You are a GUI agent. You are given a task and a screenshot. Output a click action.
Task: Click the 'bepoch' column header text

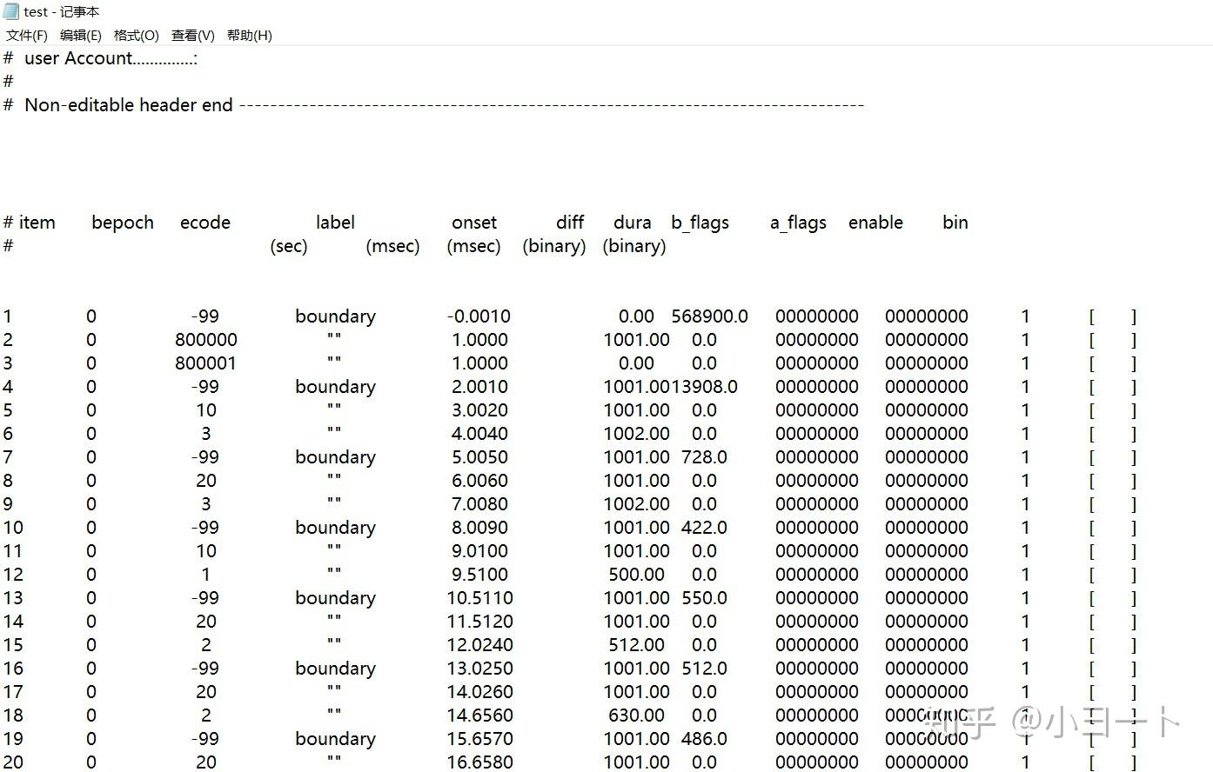click(122, 223)
